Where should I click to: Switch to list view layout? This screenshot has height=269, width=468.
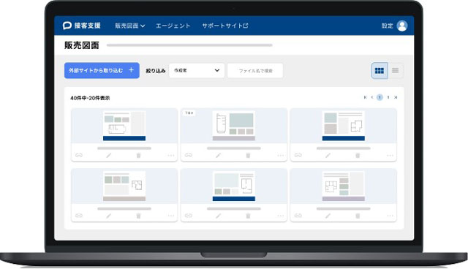click(x=395, y=71)
